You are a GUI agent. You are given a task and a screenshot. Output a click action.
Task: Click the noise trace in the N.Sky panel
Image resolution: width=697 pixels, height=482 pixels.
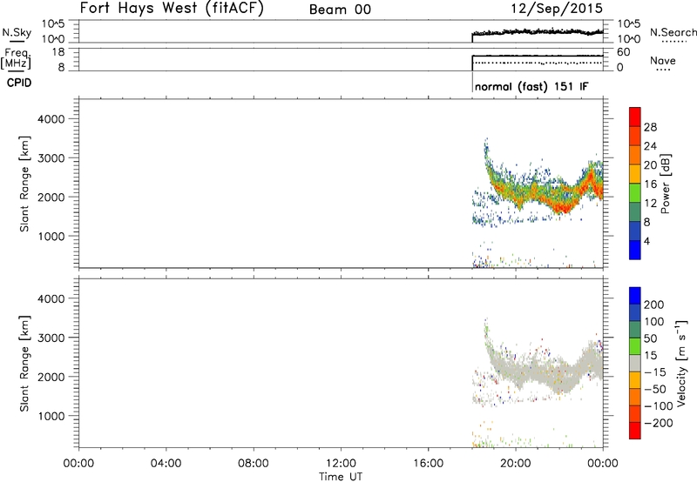[537, 32]
